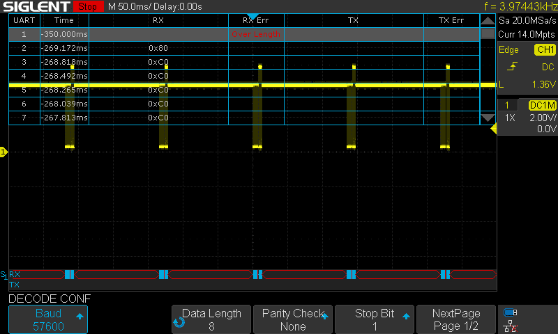
Task: Select decode row 2 with RX 0x80
Action: click(x=243, y=48)
